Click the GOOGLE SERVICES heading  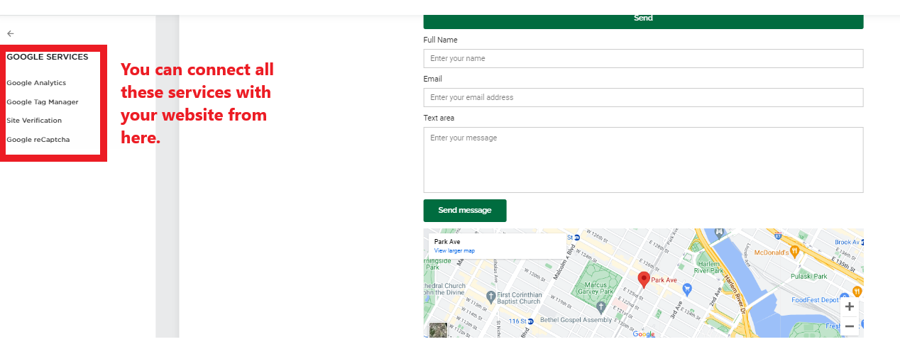click(x=48, y=57)
